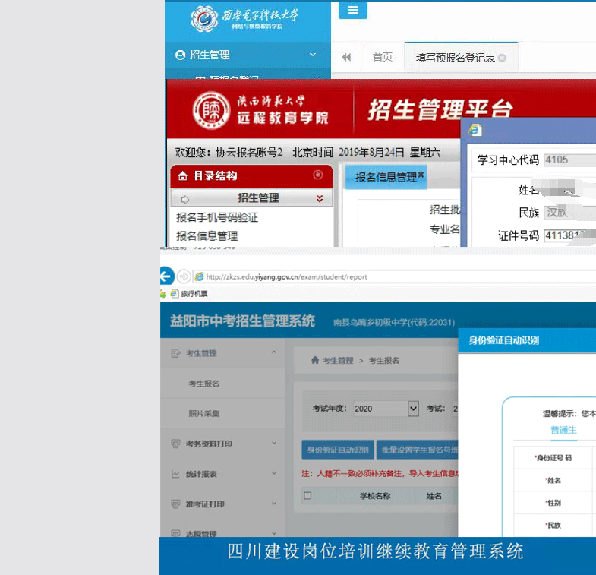596x575 pixels.
Task: Click the 批量设置学生报名号班 button
Action: pyautogui.click(x=418, y=450)
